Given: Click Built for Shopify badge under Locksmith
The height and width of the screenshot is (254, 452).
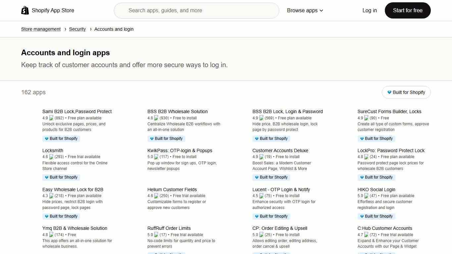Looking at the screenshot, I should (x=61, y=177).
